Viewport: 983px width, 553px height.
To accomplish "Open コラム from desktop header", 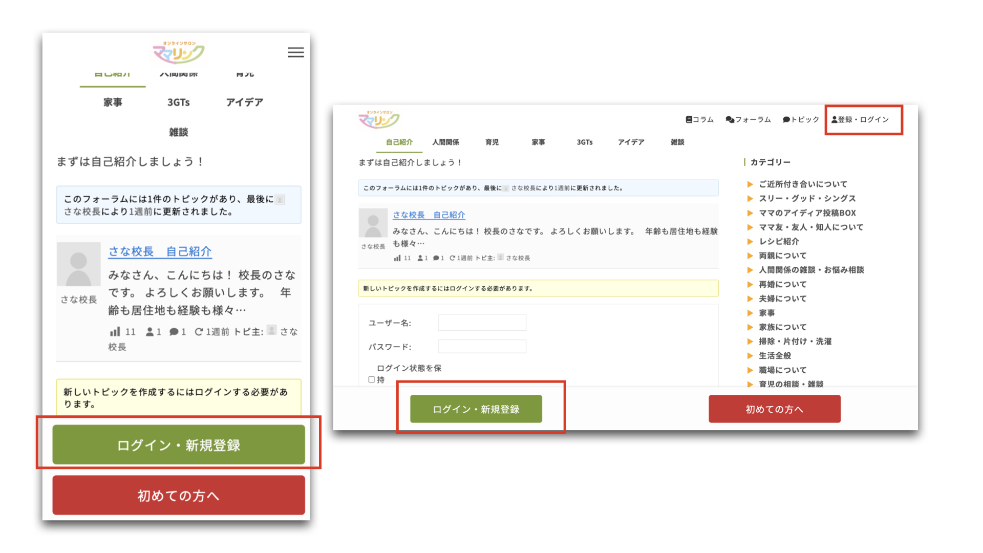I will [x=699, y=119].
